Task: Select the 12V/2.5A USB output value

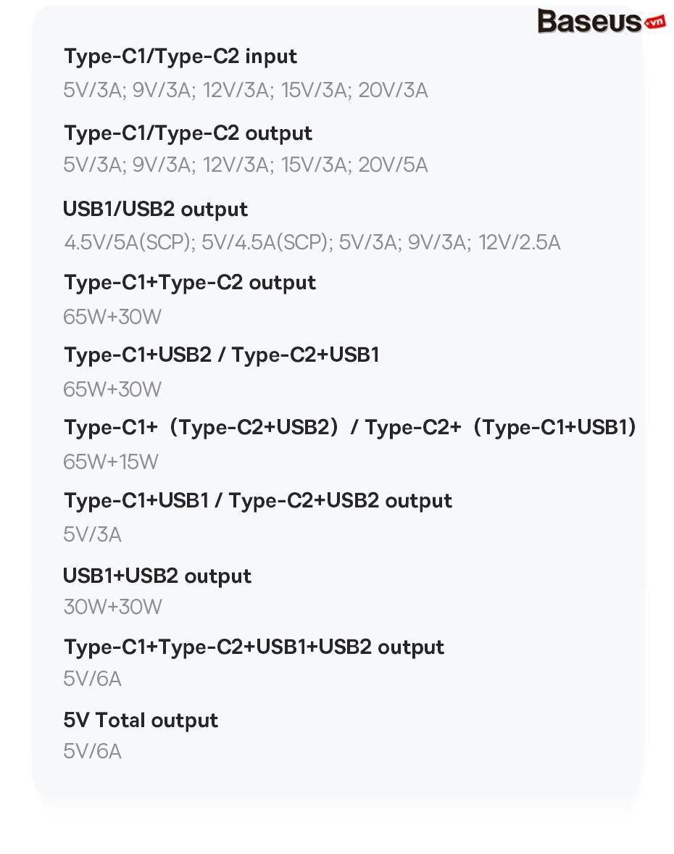Action: pos(520,242)
